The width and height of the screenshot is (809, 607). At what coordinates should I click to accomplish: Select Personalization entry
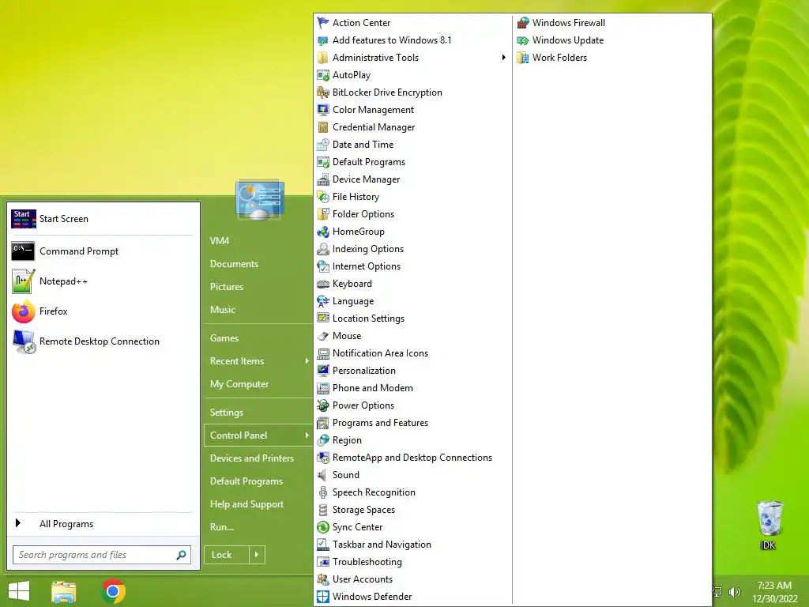pos(363,371)
